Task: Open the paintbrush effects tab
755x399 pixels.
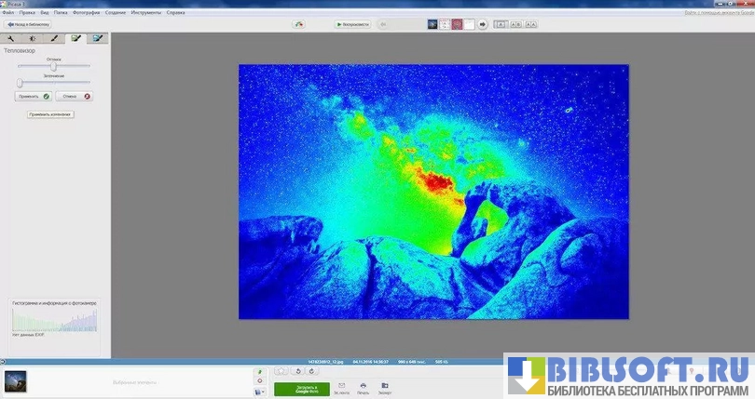Action: click(x=54, y=39)
